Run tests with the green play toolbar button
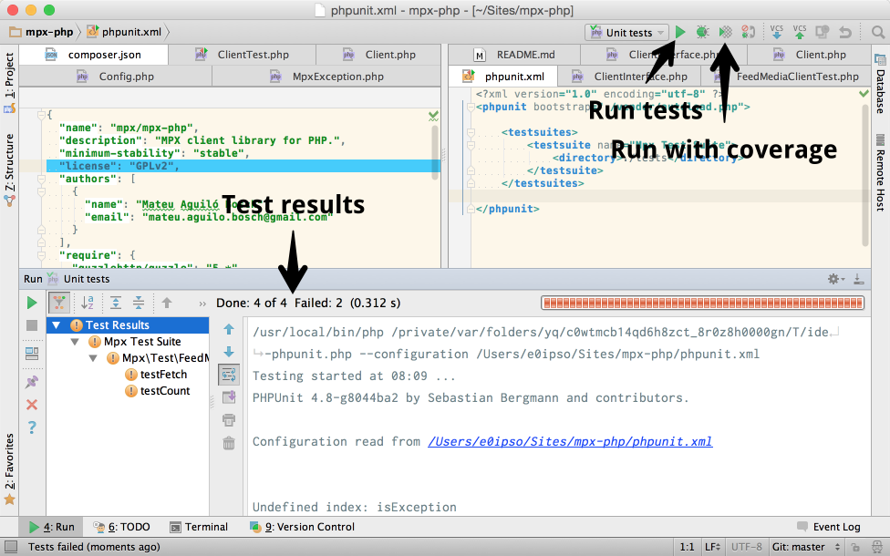This screenshot has height=556, width=890. pos(680,32)
